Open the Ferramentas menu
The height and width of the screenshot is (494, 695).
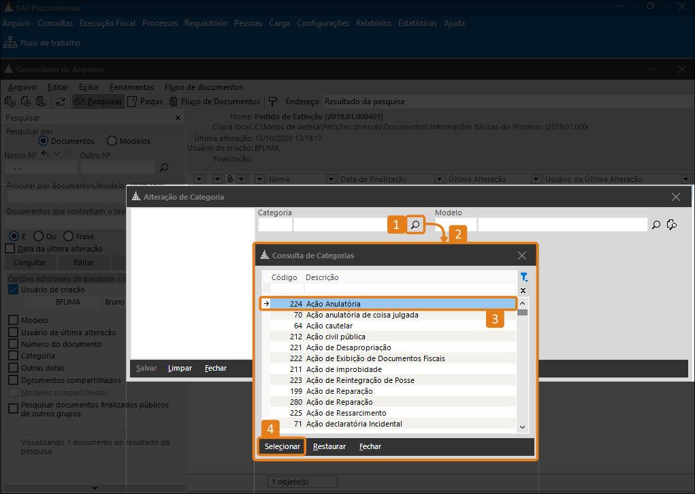pyautogui.click(x=131, y=87)
